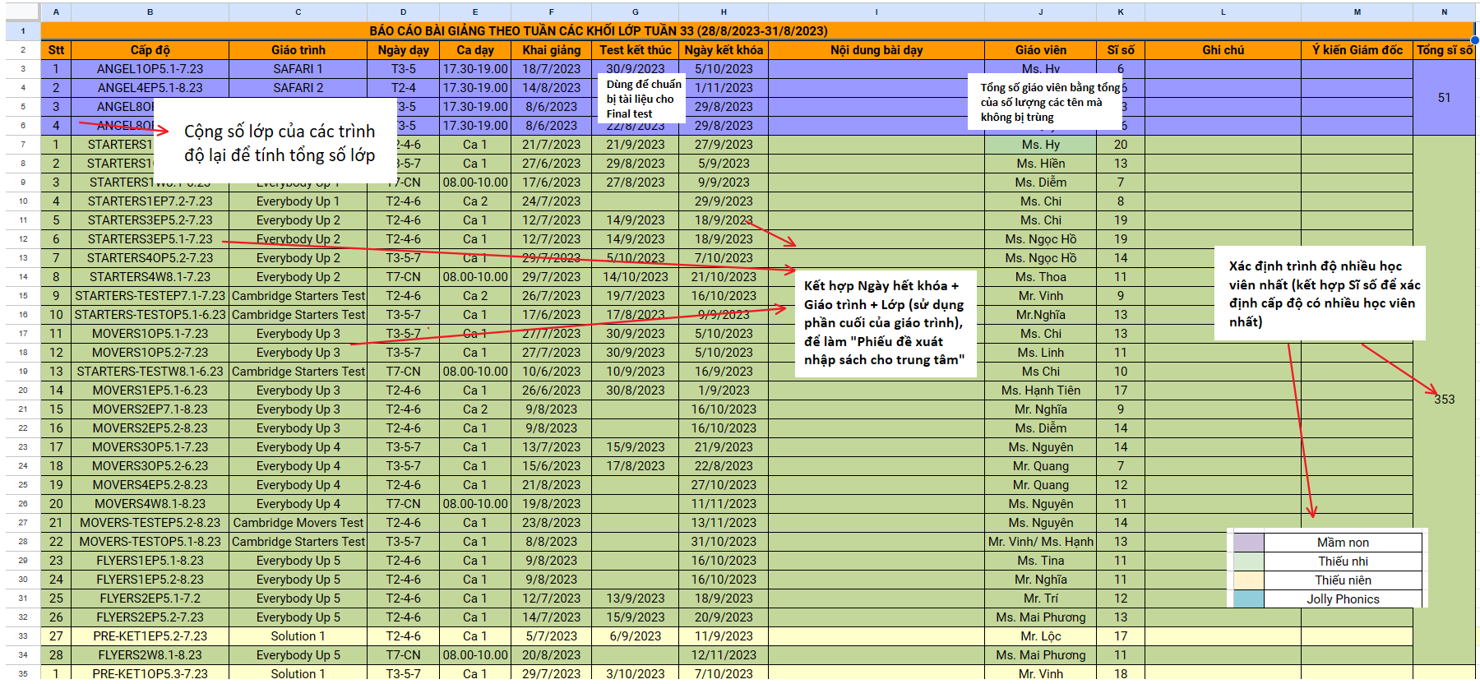1480x684 pixels.
Task: Click the 'Thiếu niên' legend label
Action: 1343,580
